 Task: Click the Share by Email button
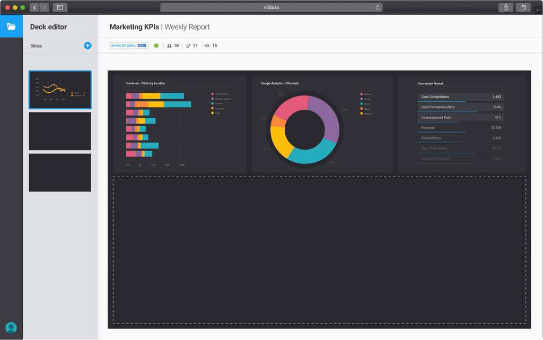(x=128, y=46)
